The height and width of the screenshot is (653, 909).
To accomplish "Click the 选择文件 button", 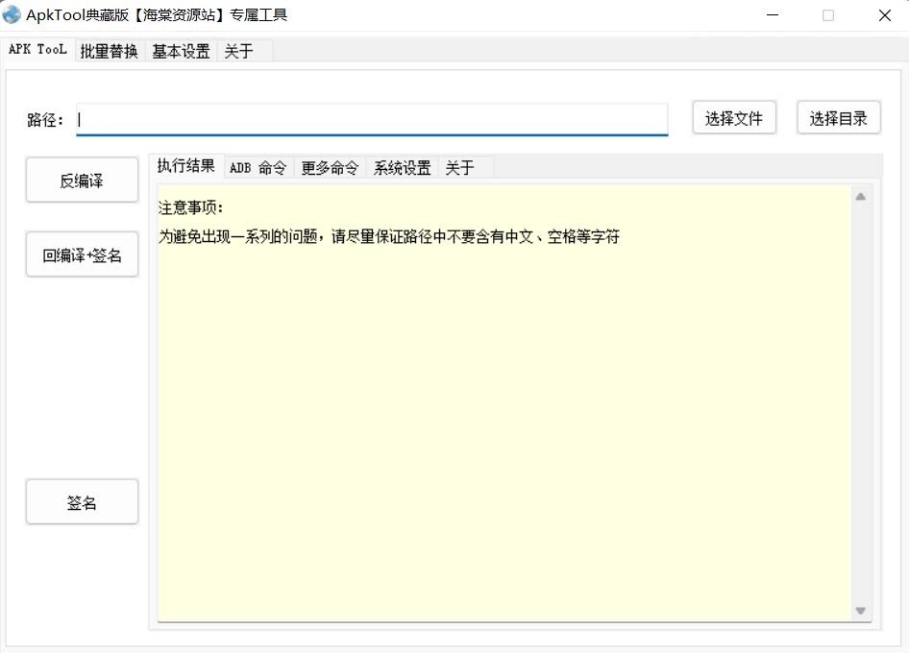I will pos(734,118).
